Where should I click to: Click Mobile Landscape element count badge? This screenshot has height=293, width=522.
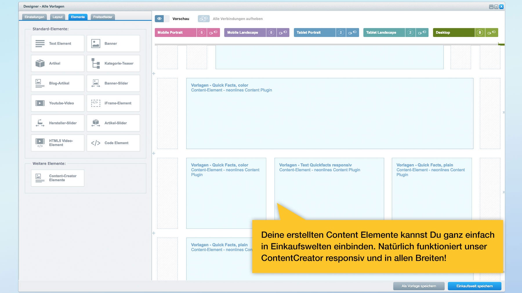[271, 32]
